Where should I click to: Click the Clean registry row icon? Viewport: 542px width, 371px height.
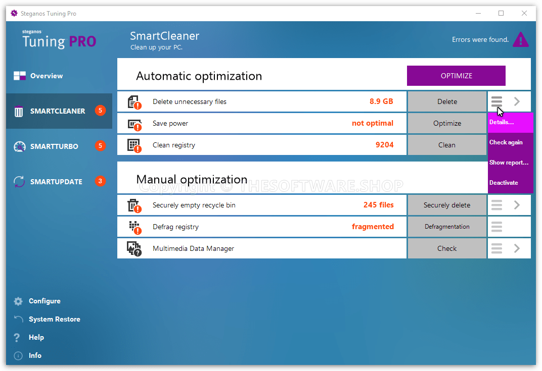[134, 145]
